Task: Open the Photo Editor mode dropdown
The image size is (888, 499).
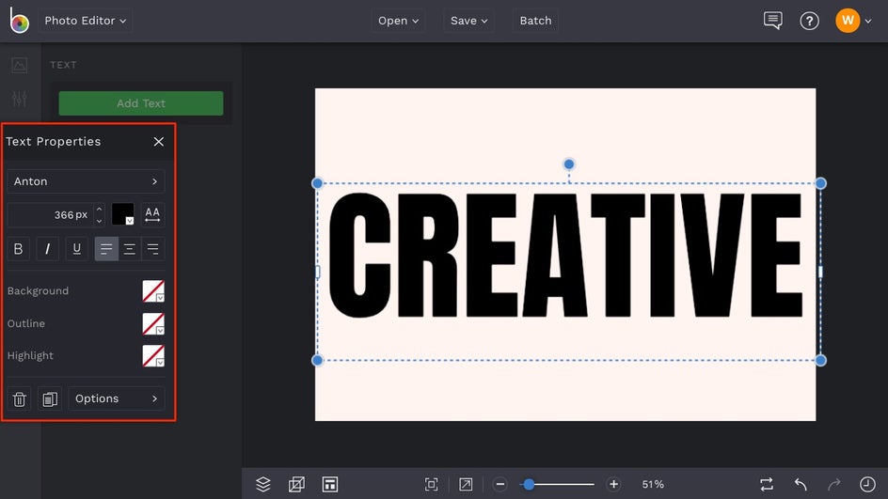Action: tap(86, 21)
